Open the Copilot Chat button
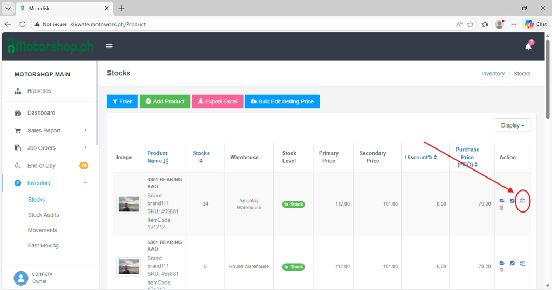 coord(536,24)
